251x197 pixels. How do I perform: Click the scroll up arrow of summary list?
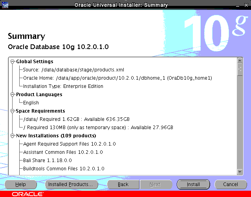click(x=240, y=60)
